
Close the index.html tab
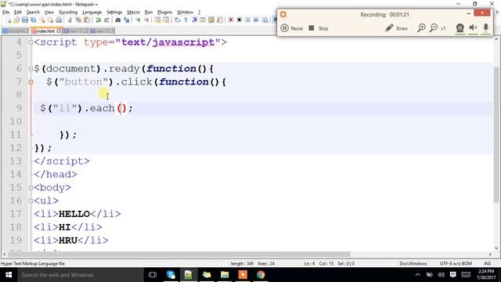tap(59, 31)
